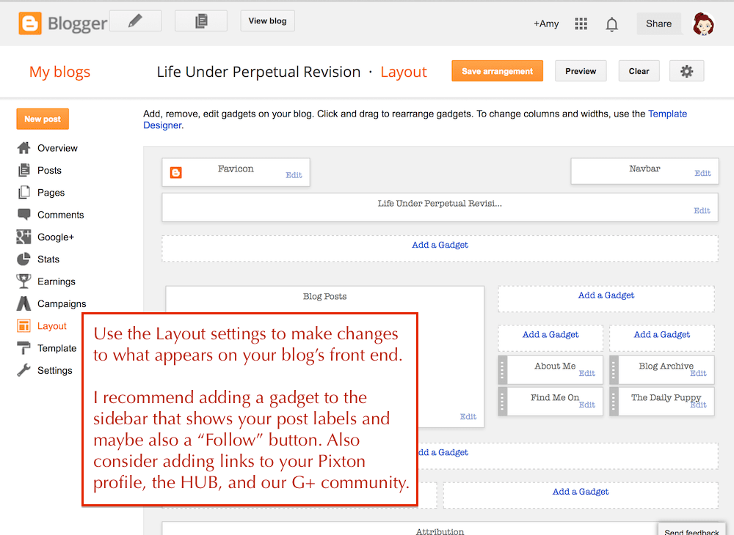The width and height of the screenshot is (734, 535).
Task: Open Template in the sidebar
Action: click(x=57, y=348)
